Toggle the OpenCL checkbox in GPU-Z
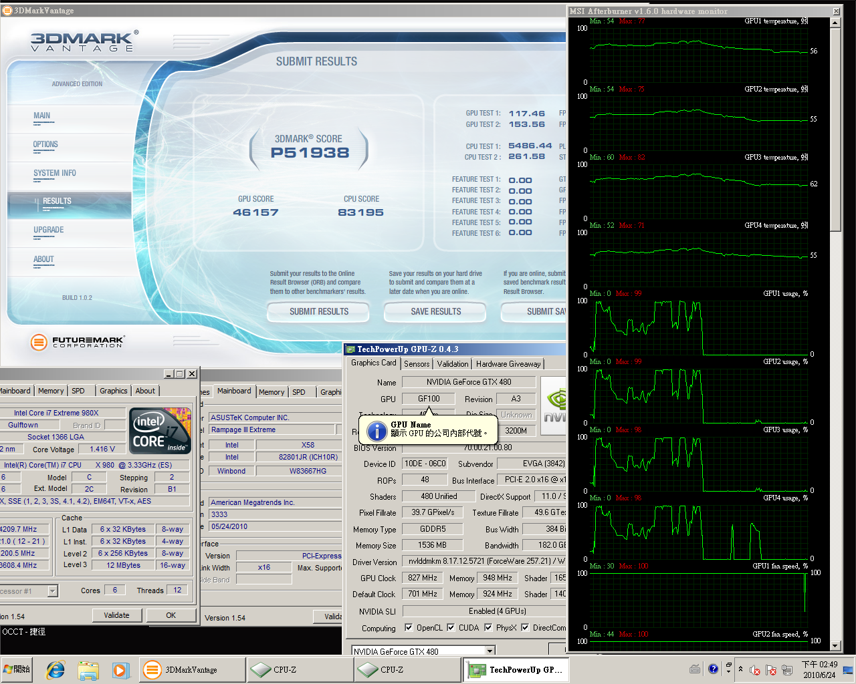The width and height of the screenshot is (856, 684). (409, 627)
